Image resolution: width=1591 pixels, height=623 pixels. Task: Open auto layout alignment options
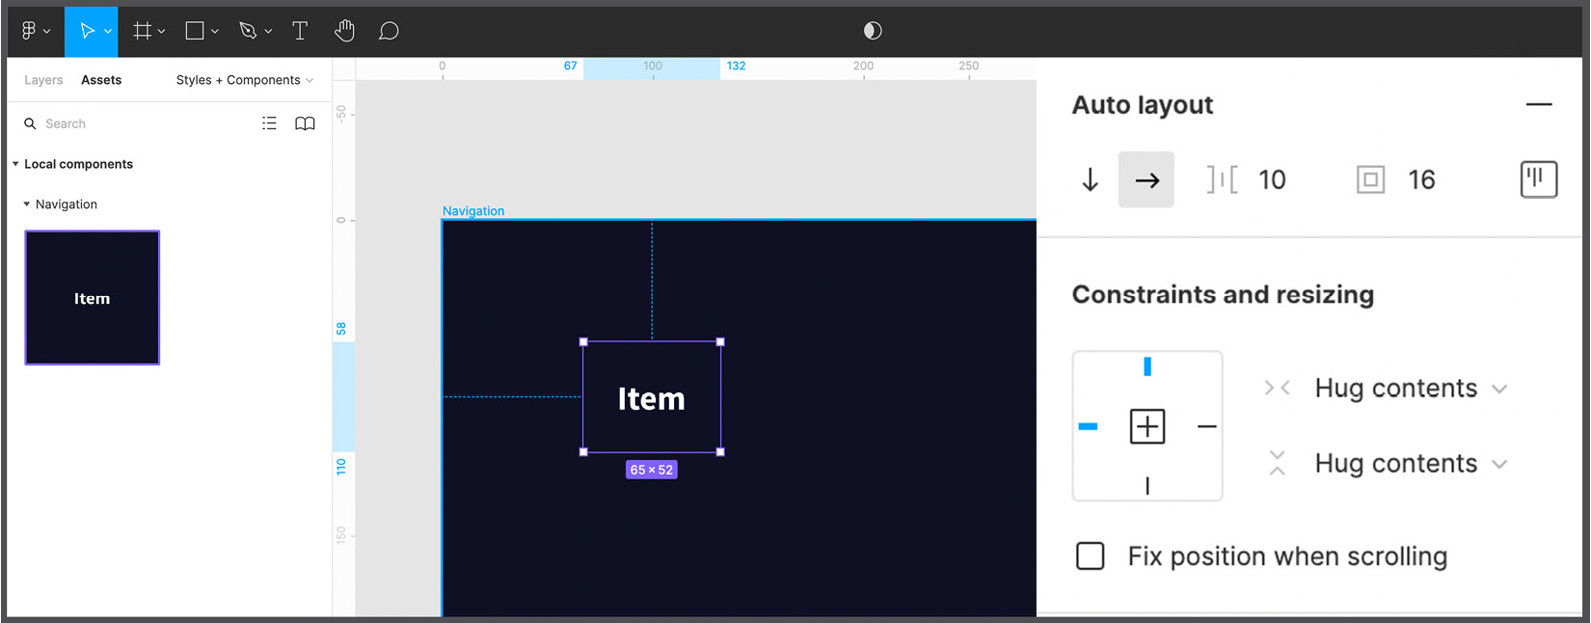tap(1539, 179)
